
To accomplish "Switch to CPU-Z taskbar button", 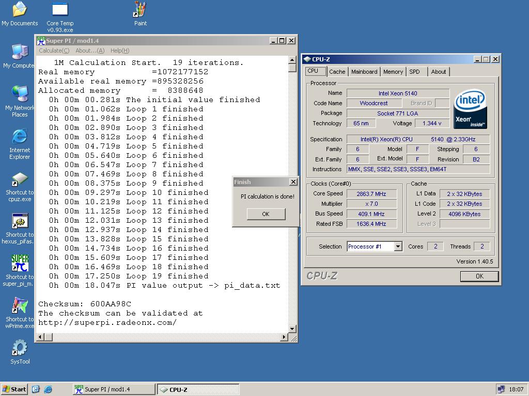I will [x=198, y=389].
